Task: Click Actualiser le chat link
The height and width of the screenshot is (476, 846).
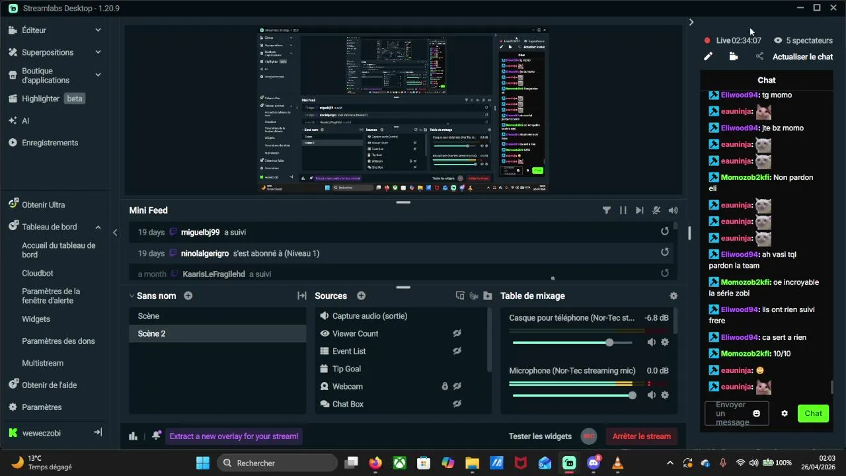Action: point(803,57)
